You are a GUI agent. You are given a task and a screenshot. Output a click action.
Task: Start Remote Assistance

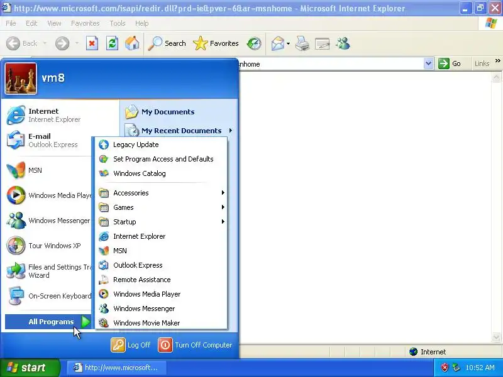coord(162,280)
